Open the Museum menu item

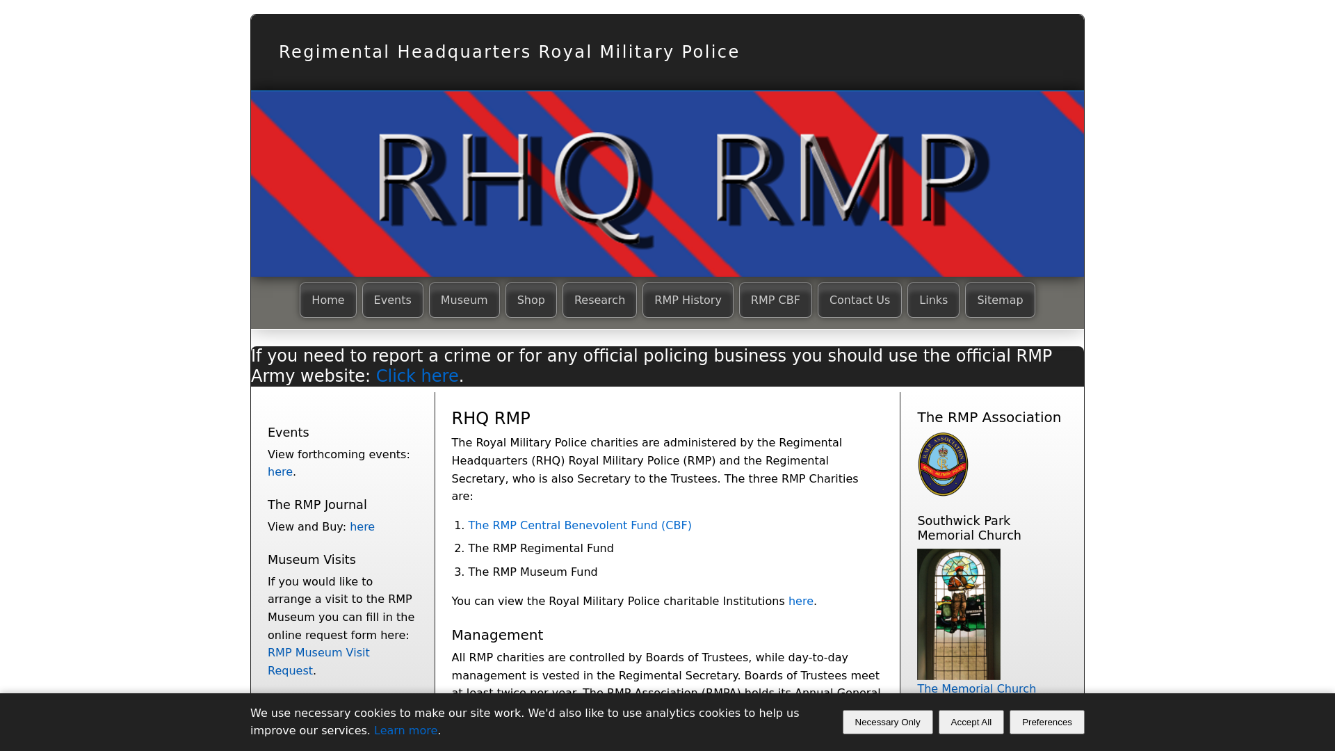coord(464,300)
